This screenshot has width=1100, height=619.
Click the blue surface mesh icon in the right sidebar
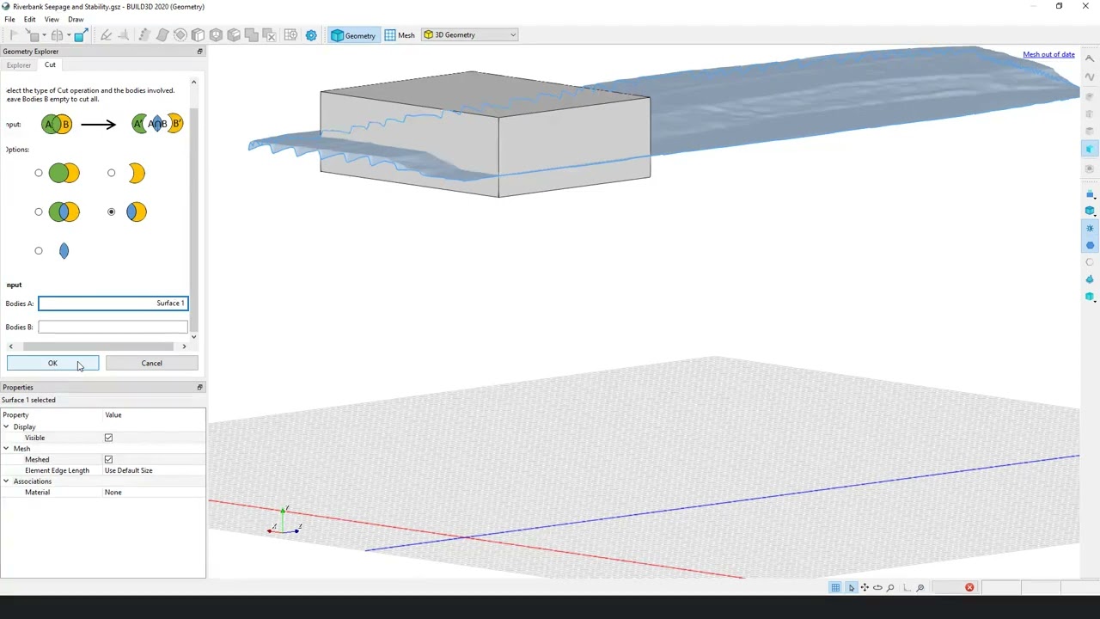coord(1090,280)
